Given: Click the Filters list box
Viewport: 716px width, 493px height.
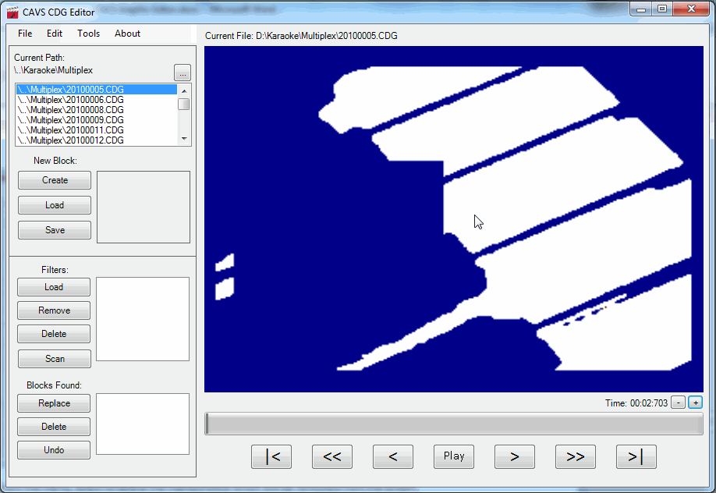Looking at the screenshot, I should (143, 319).
